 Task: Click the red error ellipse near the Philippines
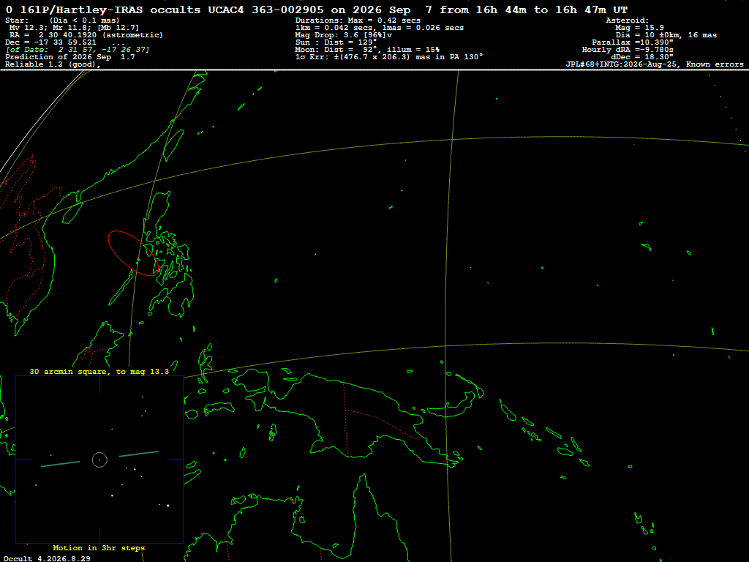133,253
